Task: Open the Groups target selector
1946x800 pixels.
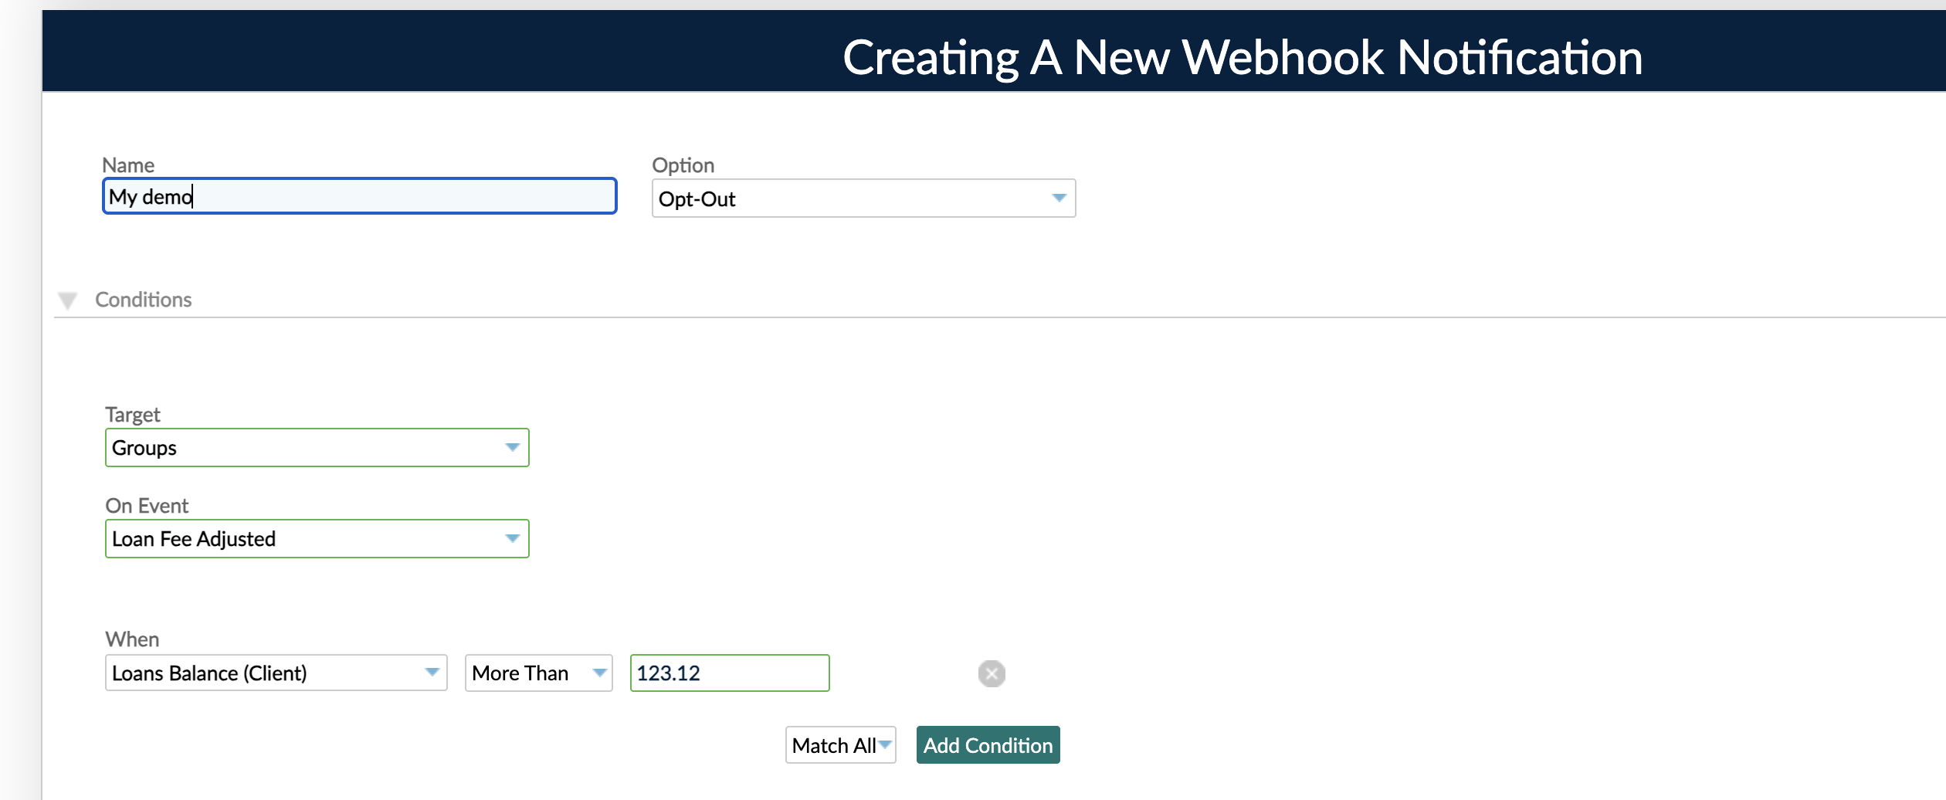Action: point(316,447)
